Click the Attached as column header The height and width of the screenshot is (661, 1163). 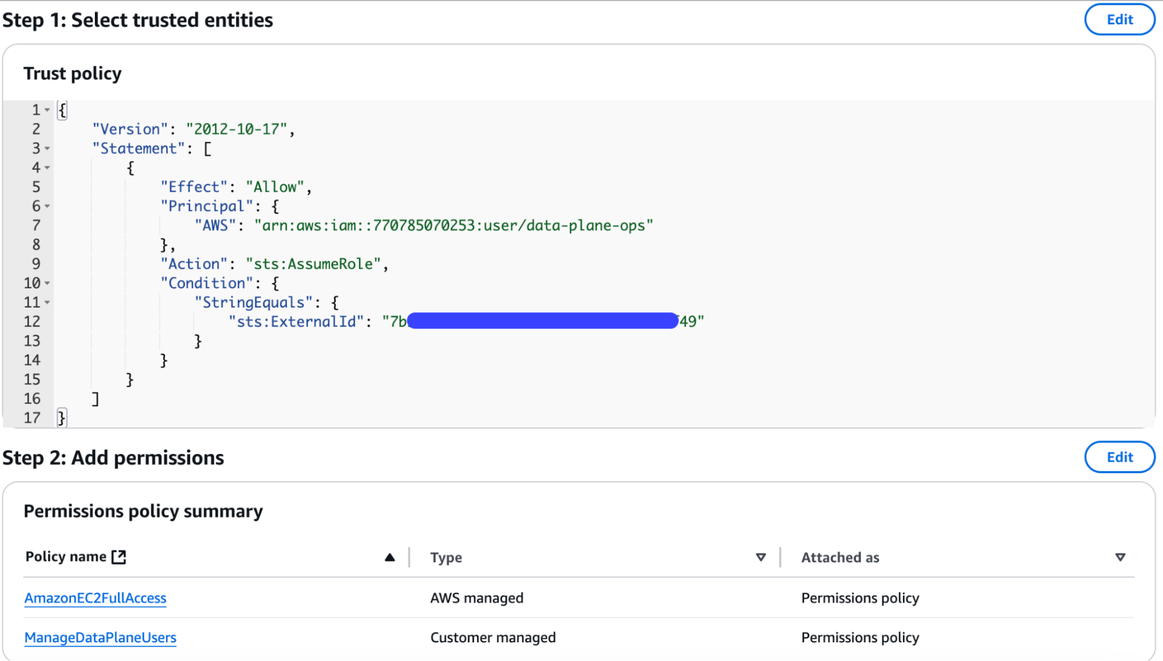[x=840, y=557]
